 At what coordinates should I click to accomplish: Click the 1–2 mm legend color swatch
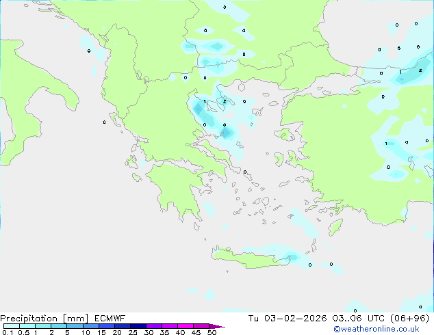(43, 326)
